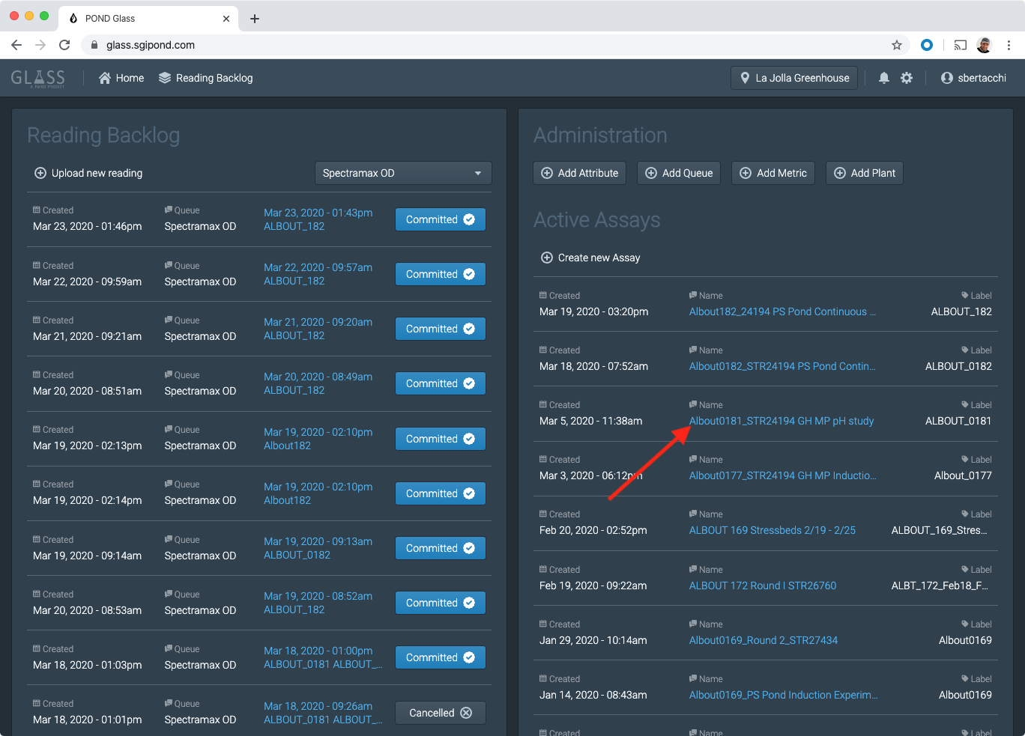Click the GLASS logo in the header
The height and width of the screenshot is (736, 1025).
point(38,78)
